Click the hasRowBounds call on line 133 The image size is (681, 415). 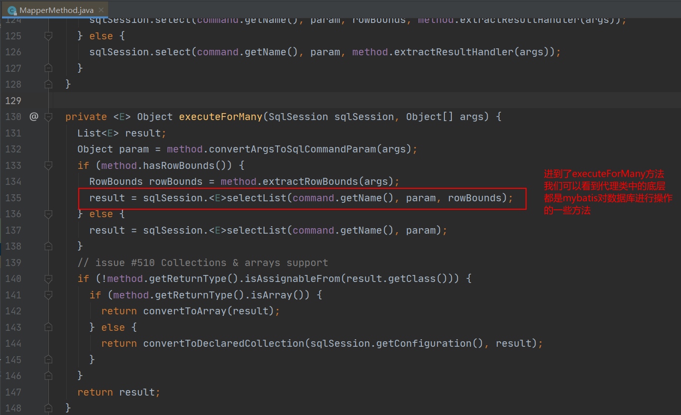coord(179,165)
